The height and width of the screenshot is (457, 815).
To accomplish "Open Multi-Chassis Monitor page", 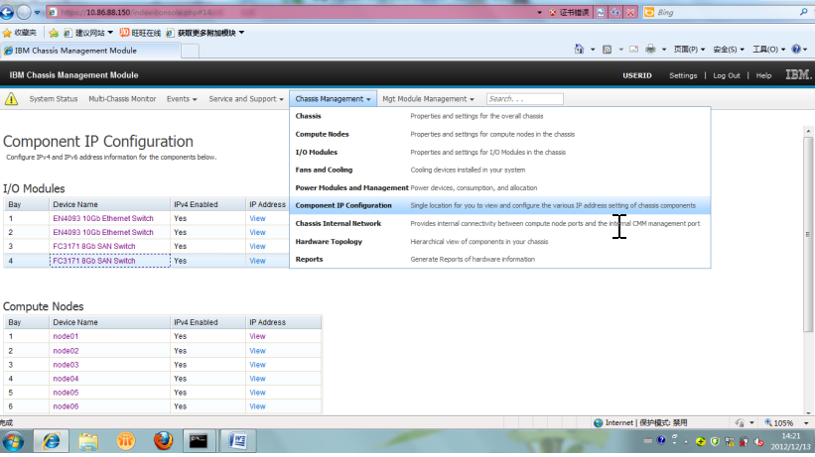I will click(122, 99).
